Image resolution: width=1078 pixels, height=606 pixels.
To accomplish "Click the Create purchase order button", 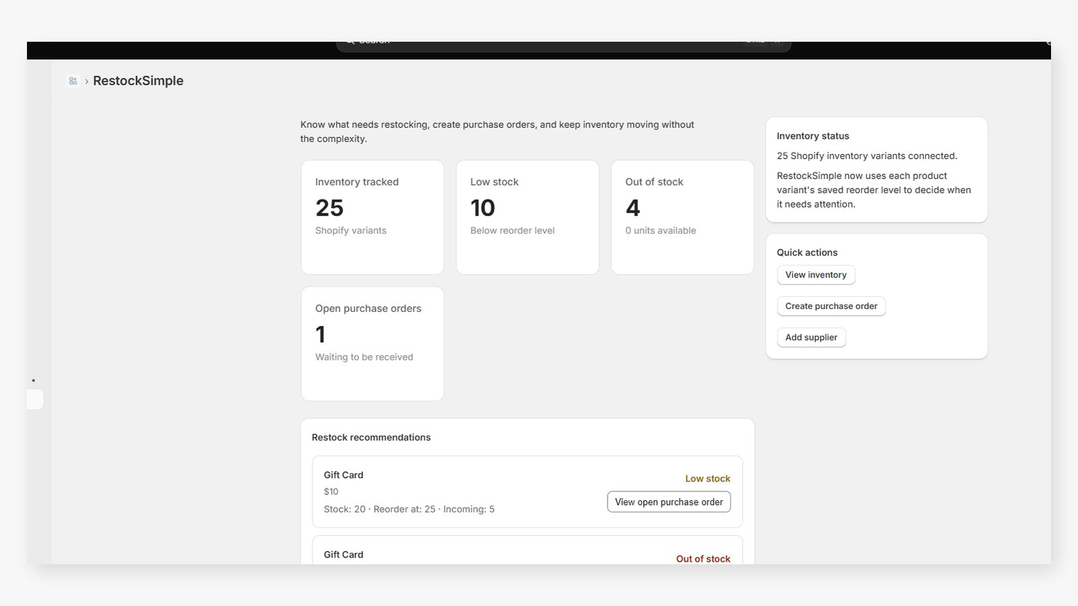I will click(x=831, y=306).
